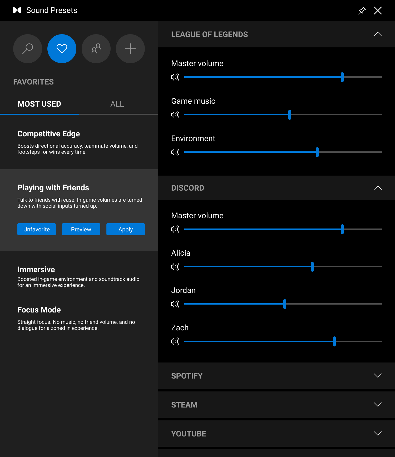395x457 pixels.
Task: Adjust the Game music slider handle
Action: [290, 115]
